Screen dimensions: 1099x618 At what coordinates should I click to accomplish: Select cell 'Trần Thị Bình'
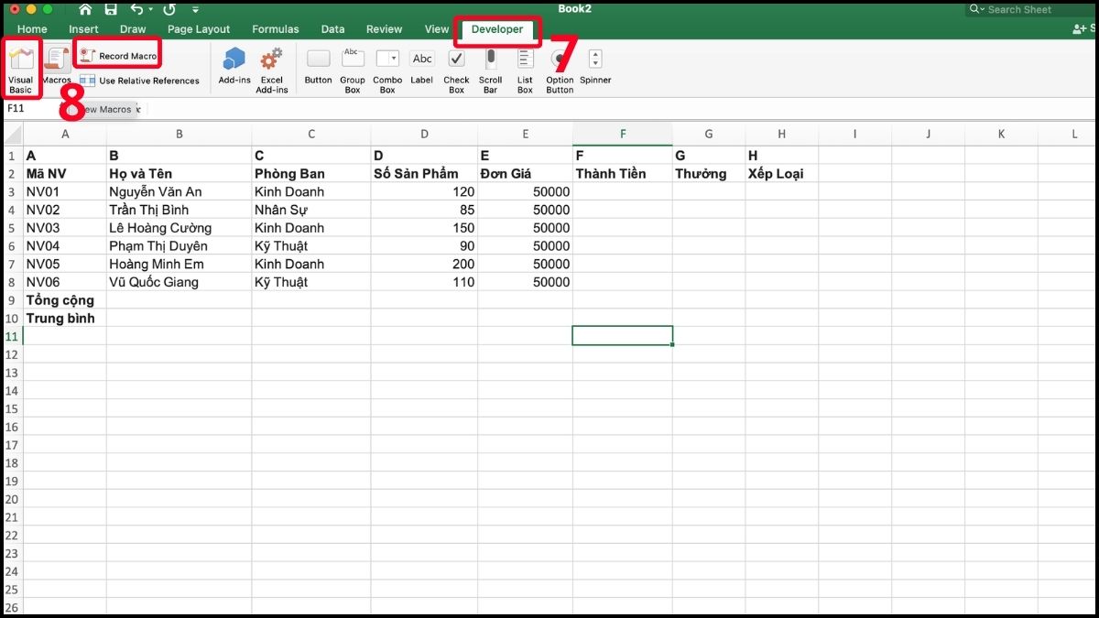[x=180, y=210]
